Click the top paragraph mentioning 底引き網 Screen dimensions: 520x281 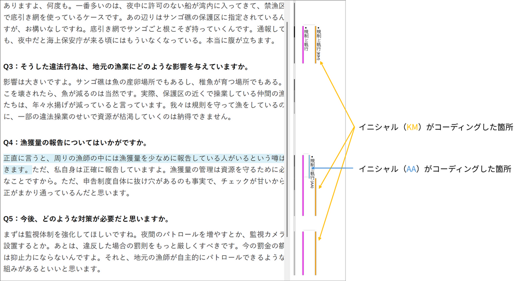click(144, 24)
